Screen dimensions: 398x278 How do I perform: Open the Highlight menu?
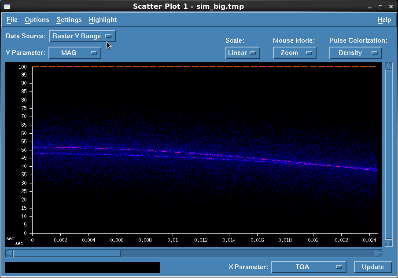pos(103,20)
